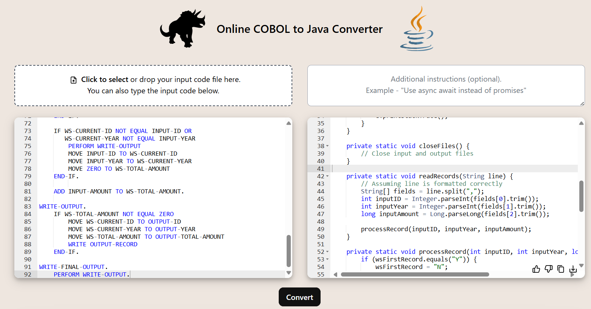Click the 'WRITE-OUTPUT.' label on line 83

[x=63, y=207]
